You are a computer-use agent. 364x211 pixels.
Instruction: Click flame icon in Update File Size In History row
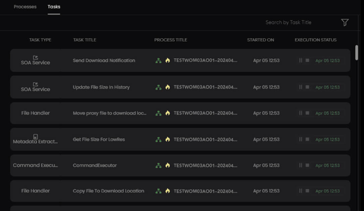pos(168,87)
